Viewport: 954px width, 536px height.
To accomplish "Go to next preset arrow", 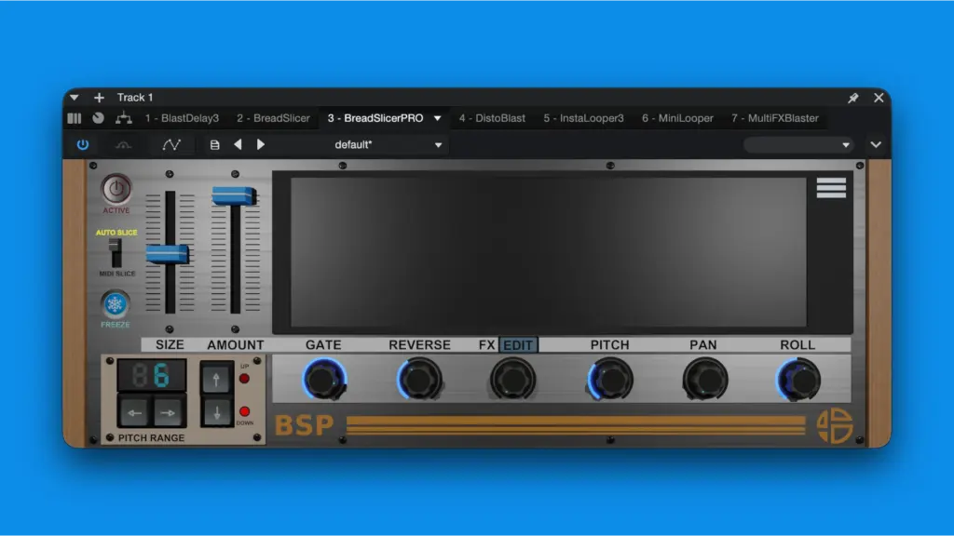I will pyautogui.click(x=261, y=144).
